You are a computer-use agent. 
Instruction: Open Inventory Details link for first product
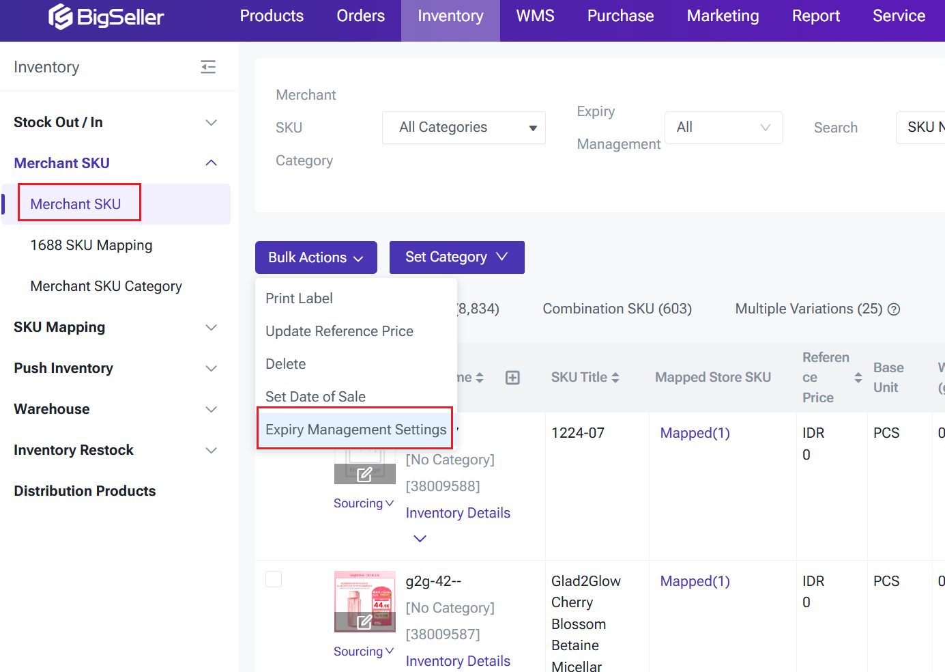pos(458,513)
